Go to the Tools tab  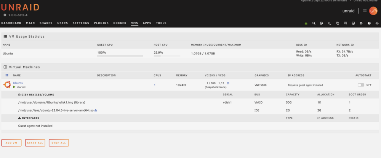161,23
